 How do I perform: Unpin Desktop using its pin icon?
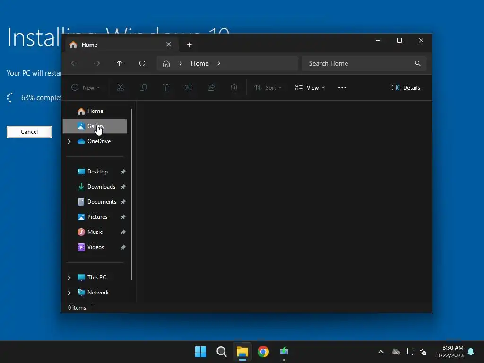tap(123, 172)
